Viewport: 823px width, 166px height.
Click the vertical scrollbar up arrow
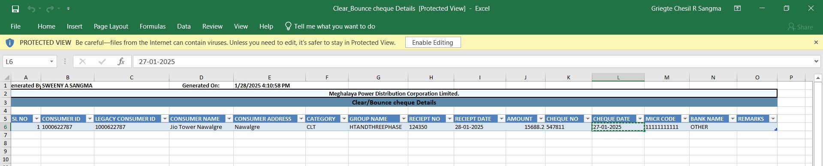(x=818, y=78)
